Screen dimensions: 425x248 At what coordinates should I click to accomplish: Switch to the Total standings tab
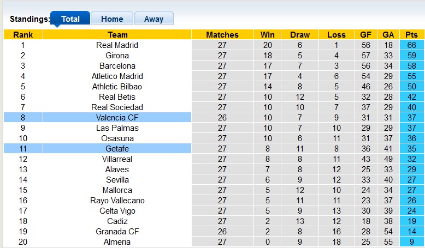coord(70,19)
